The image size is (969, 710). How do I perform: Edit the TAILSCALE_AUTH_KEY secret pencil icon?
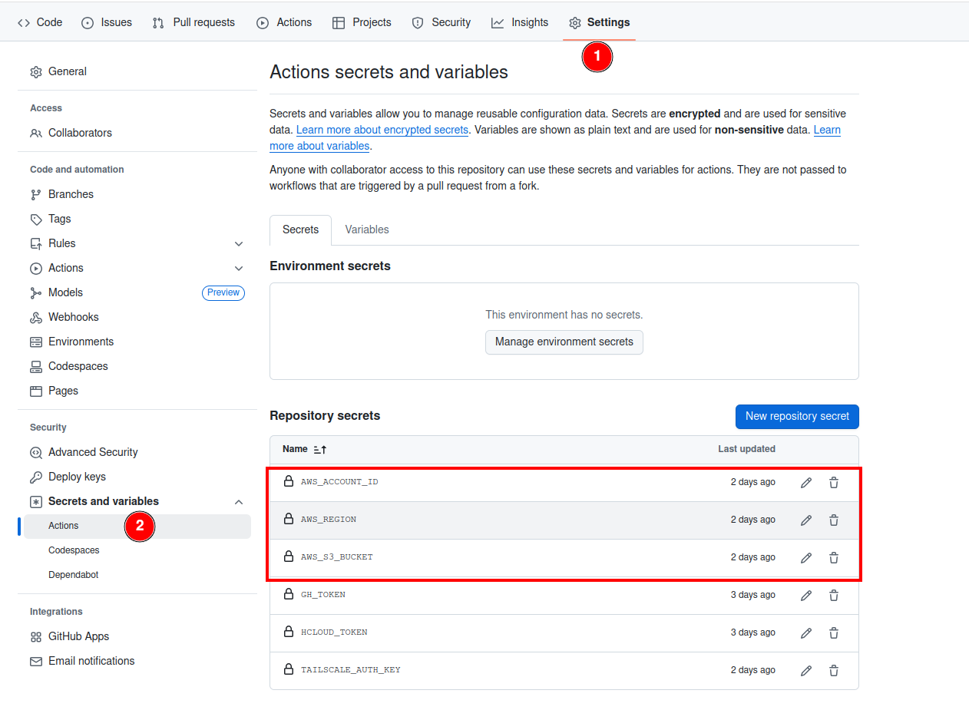[806, 671]
